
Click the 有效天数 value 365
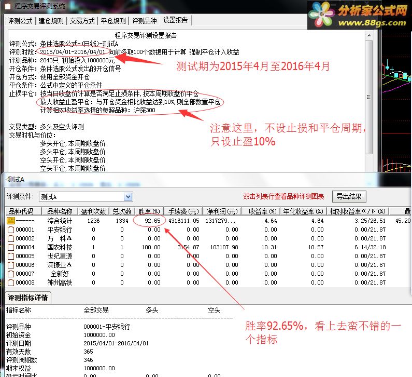(88, 352)
